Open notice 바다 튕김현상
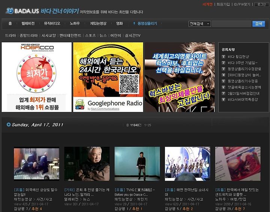This screenshot has height=212, width=270. click(x=238, y=57)
